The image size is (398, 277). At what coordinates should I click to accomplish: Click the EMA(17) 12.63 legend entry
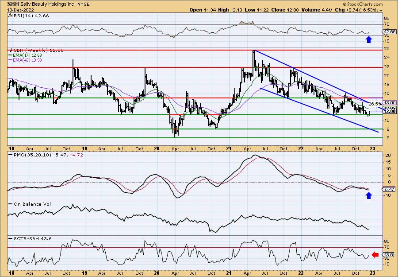(25, 55)
